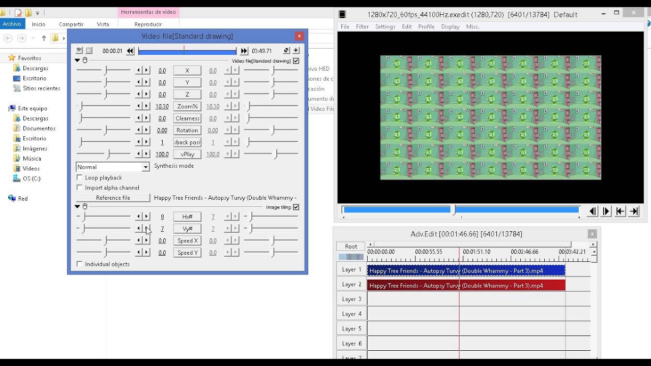This screenshot has width=651, height=366.
Task: Toggle Image tiling checkbox
Action: (296, 207)
